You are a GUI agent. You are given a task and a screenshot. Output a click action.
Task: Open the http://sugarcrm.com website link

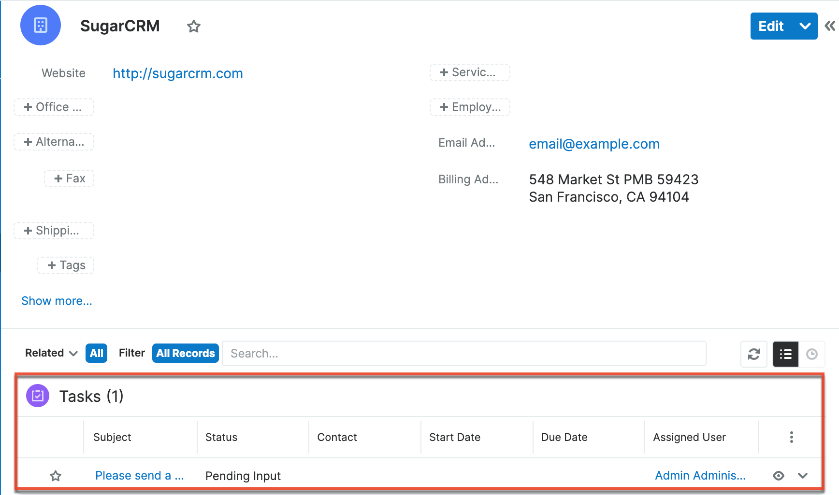177,73
